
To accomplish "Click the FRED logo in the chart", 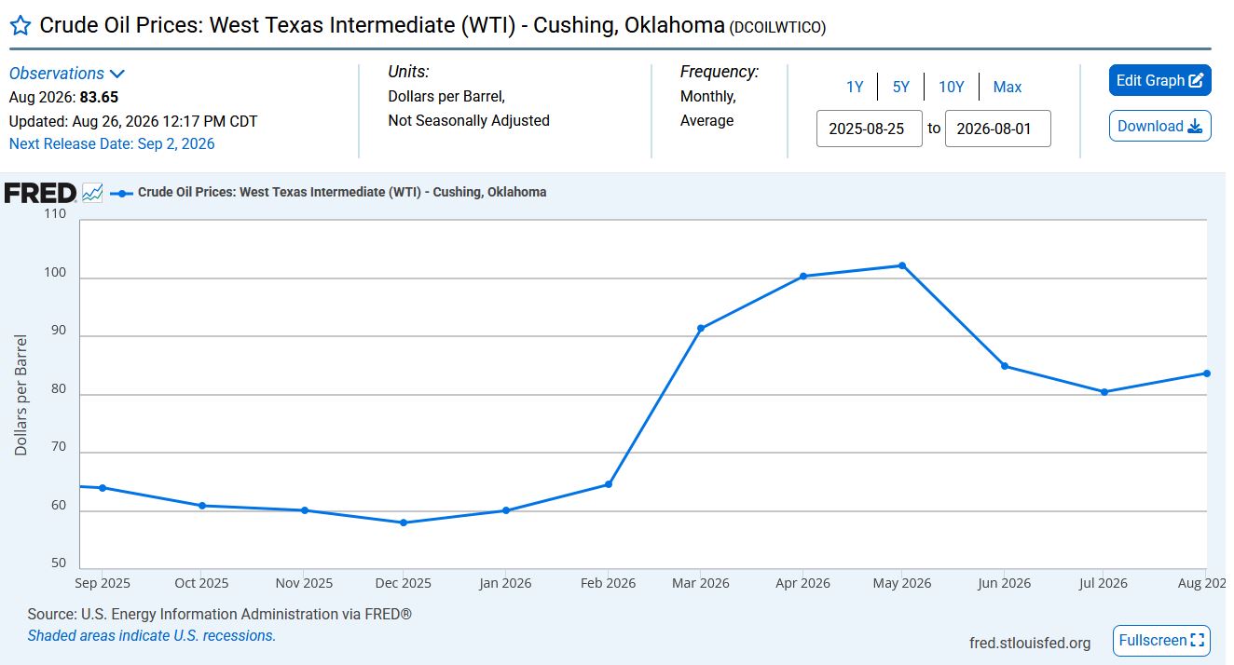I will point(40,193).
